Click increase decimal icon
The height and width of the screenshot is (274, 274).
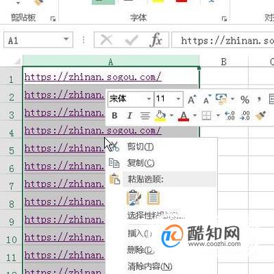230,116
